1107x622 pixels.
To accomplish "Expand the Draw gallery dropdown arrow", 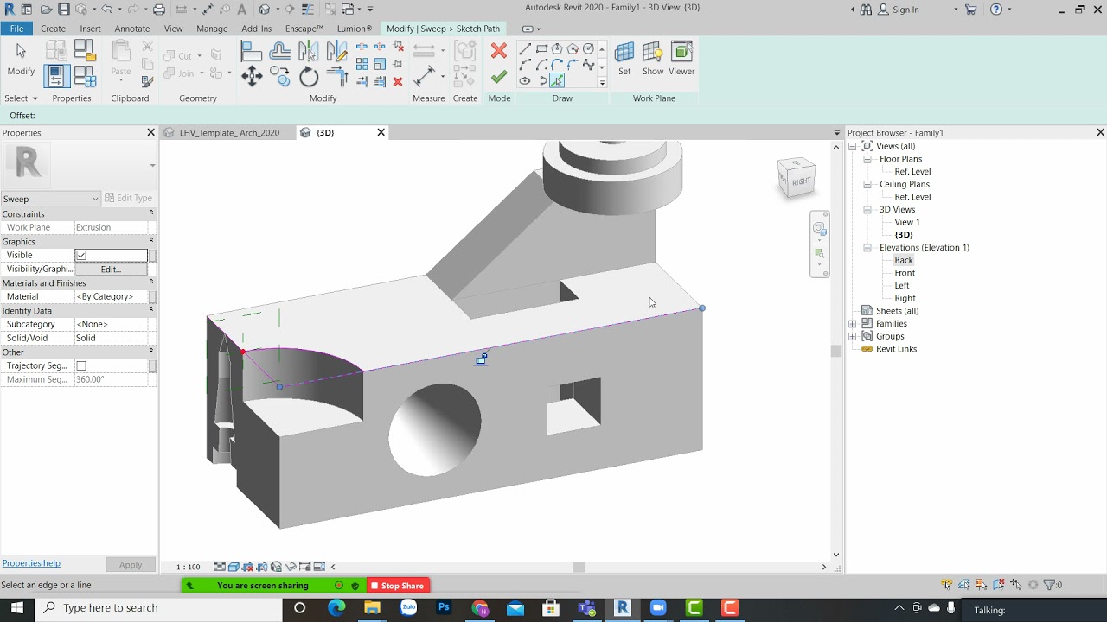I will (602, 83).
